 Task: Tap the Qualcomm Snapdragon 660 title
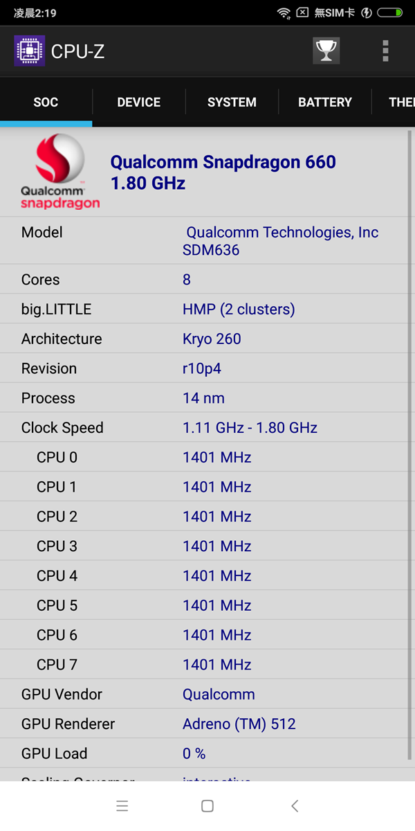tap(223, 172)
